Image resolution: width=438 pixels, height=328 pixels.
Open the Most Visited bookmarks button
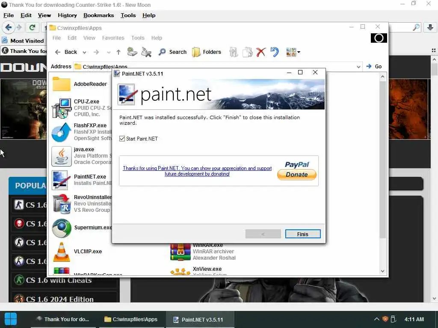23,41
